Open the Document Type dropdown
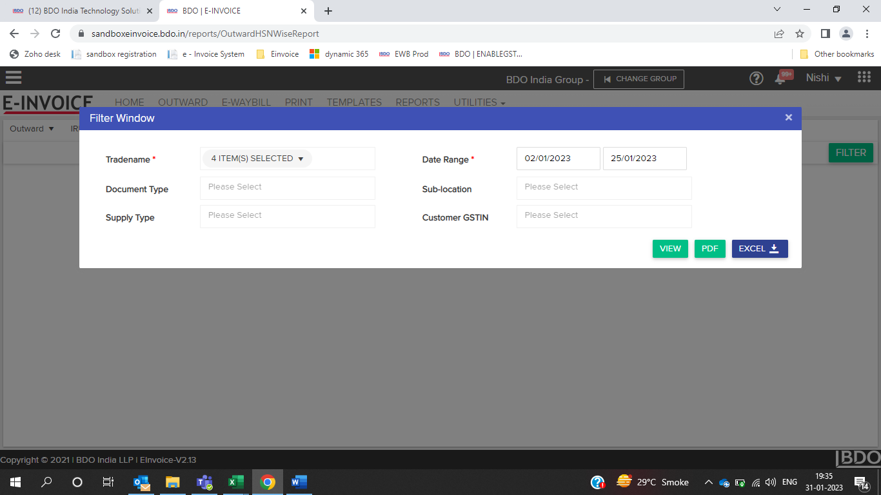 (287, 188)
